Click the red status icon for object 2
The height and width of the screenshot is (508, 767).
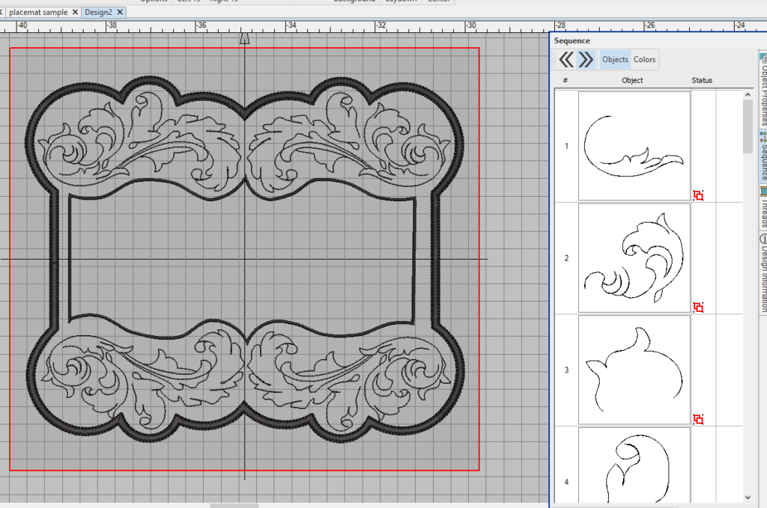tap(698, 307)
